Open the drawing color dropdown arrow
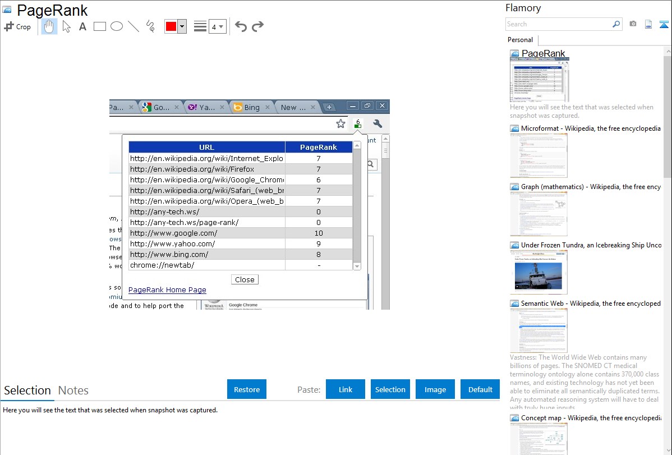Viewport: 672px width, 455px height. [182, 26]
